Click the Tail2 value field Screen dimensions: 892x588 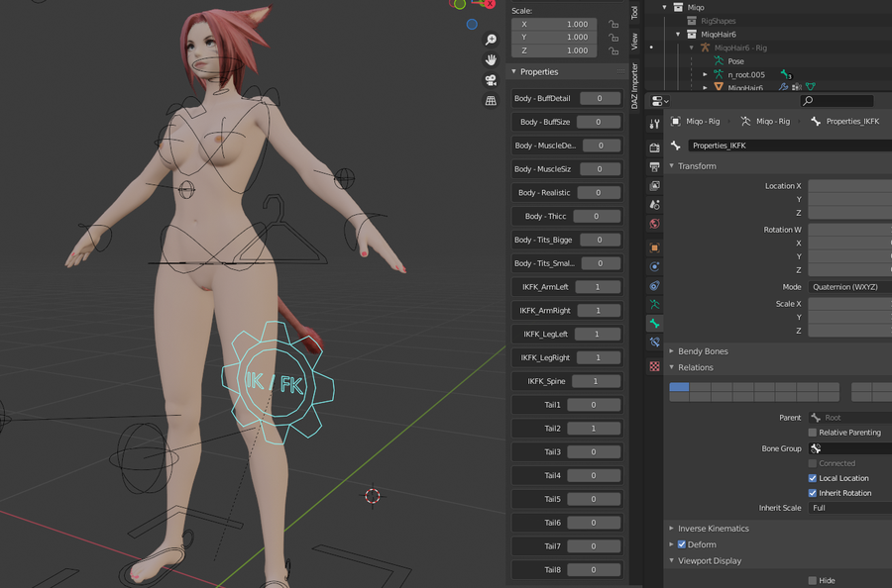(594, 428)
